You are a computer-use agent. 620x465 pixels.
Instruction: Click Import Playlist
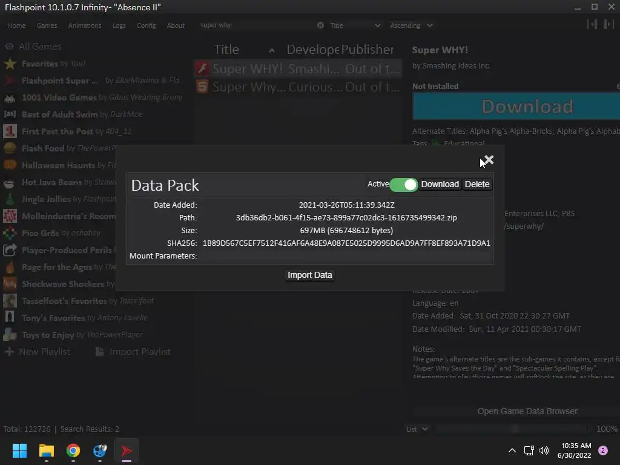pyautogui.click(x=133, y=352)
